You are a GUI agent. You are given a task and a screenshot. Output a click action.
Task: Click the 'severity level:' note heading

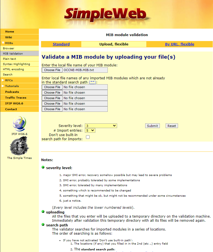point(59,168)
